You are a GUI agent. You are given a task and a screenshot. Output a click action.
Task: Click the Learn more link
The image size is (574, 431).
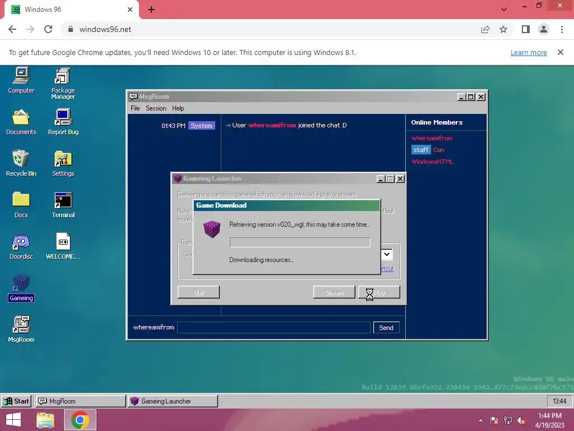click(x=529, y=52)
